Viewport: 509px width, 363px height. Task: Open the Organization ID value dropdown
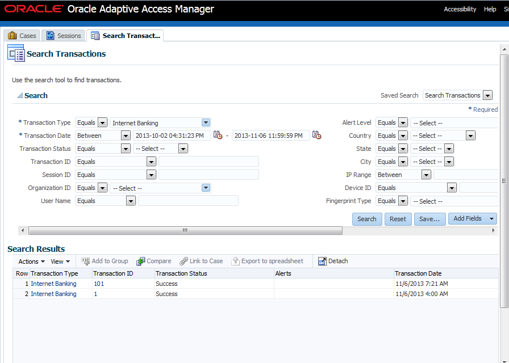[x=206, y=188]
